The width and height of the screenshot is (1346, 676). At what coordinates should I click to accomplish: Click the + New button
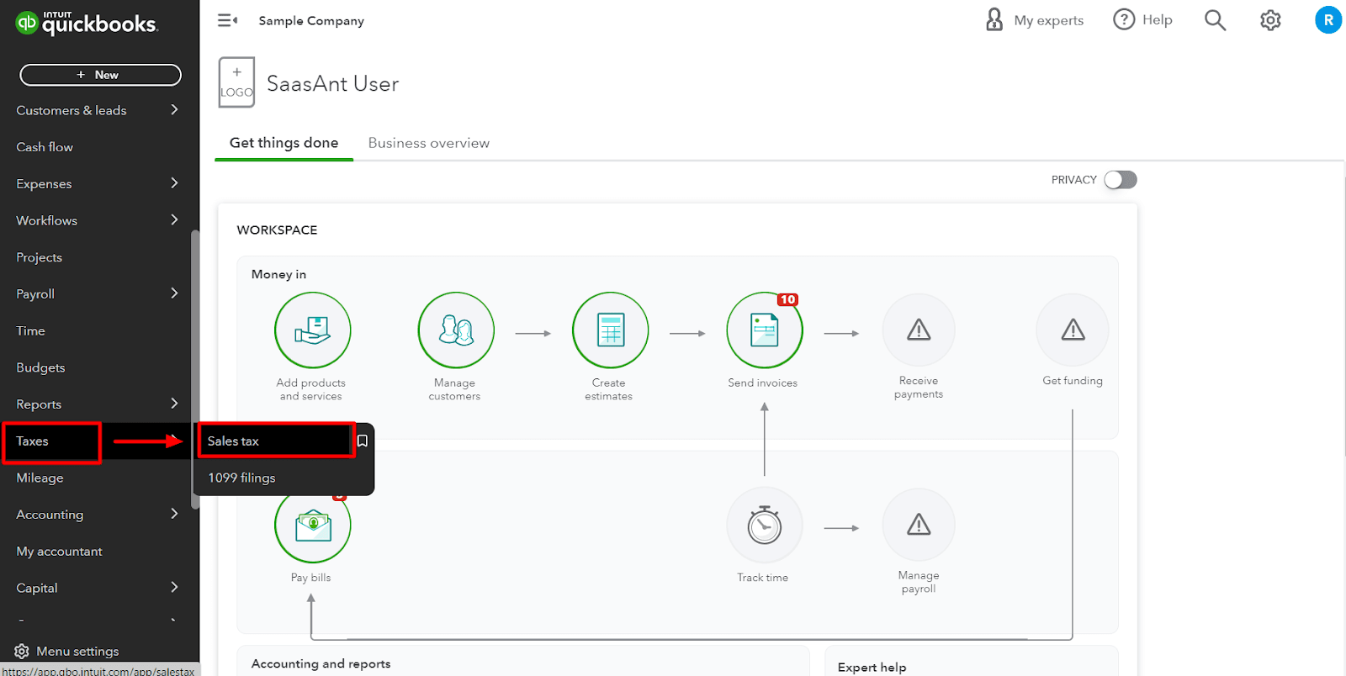point(100,75)
